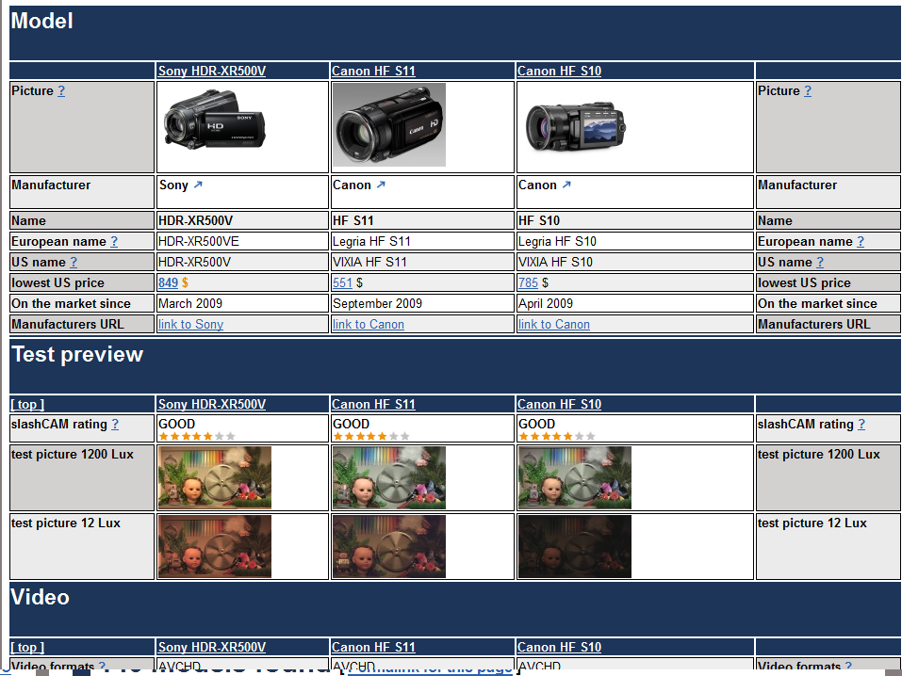Open the 551 $ lowest price link
Image resolution: width=902 pixels, height=676 pixels.
(x=342, y=282)
